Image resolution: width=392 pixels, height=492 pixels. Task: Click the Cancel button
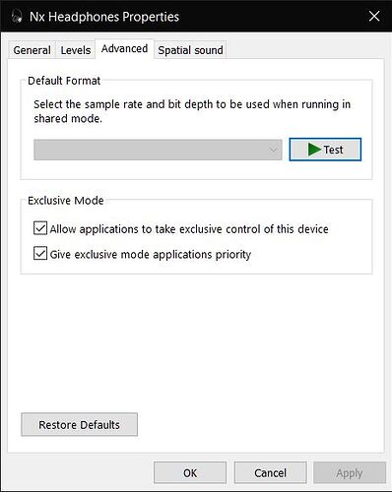(x=270, y=472)
